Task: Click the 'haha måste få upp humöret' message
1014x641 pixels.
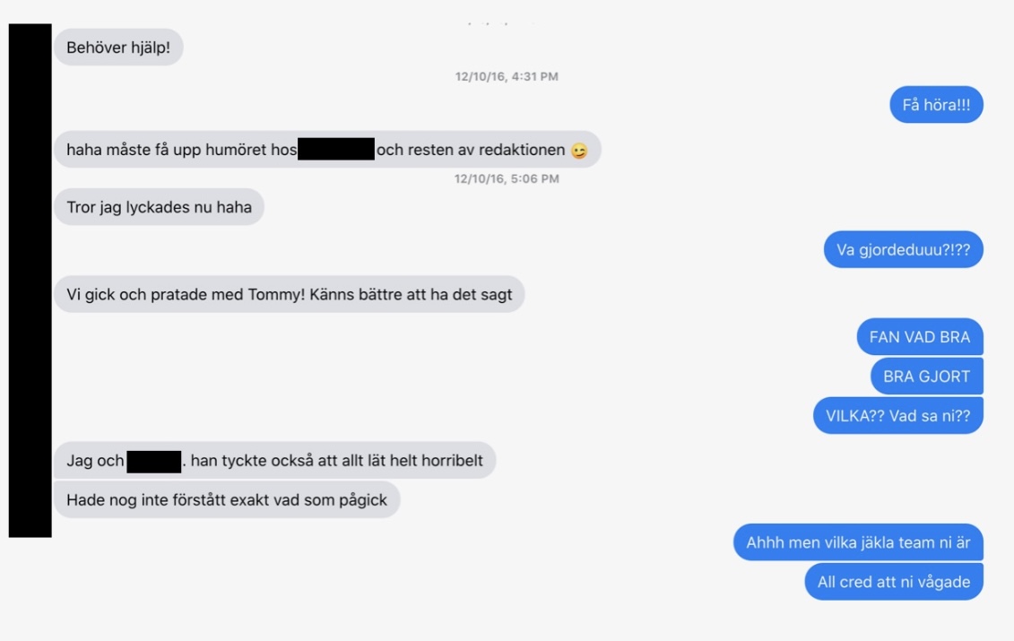Action: click(x=327, y=150)
